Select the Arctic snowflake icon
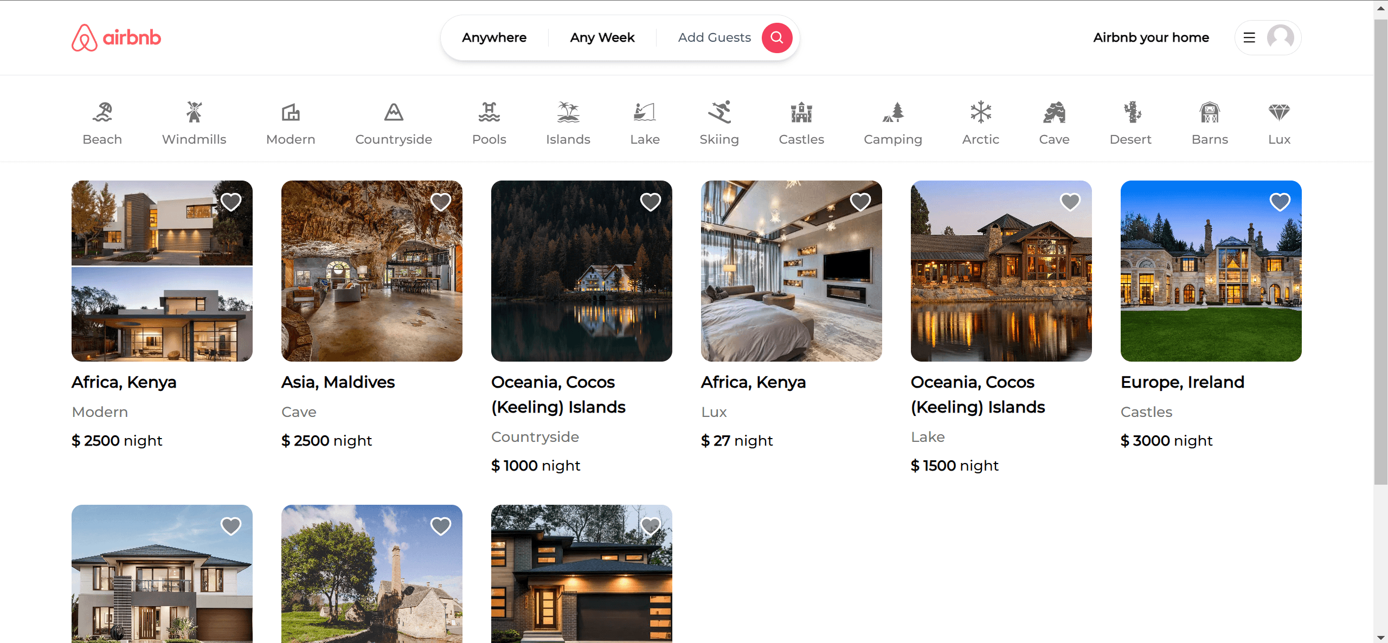The width and height of the screenshot is (1388, 643). [981, 112]
